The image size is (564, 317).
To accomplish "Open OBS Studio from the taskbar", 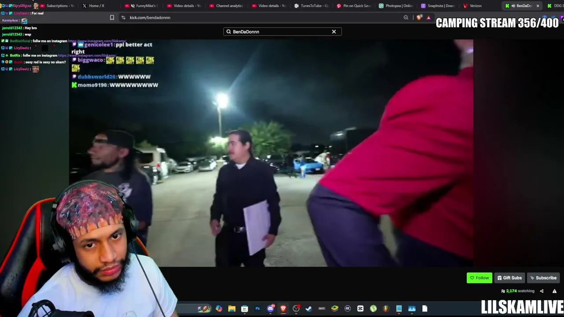I will click(296, 309).
